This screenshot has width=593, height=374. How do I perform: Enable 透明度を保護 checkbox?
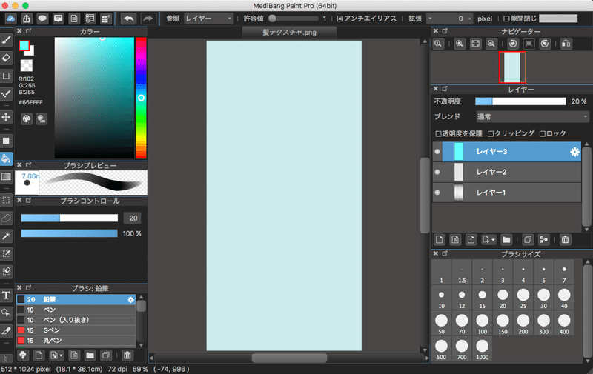(x=439, y=134)
